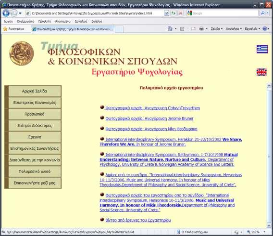Click the Refresh page icon
Viewport: 273px width, 236px height.
point(174,13)
